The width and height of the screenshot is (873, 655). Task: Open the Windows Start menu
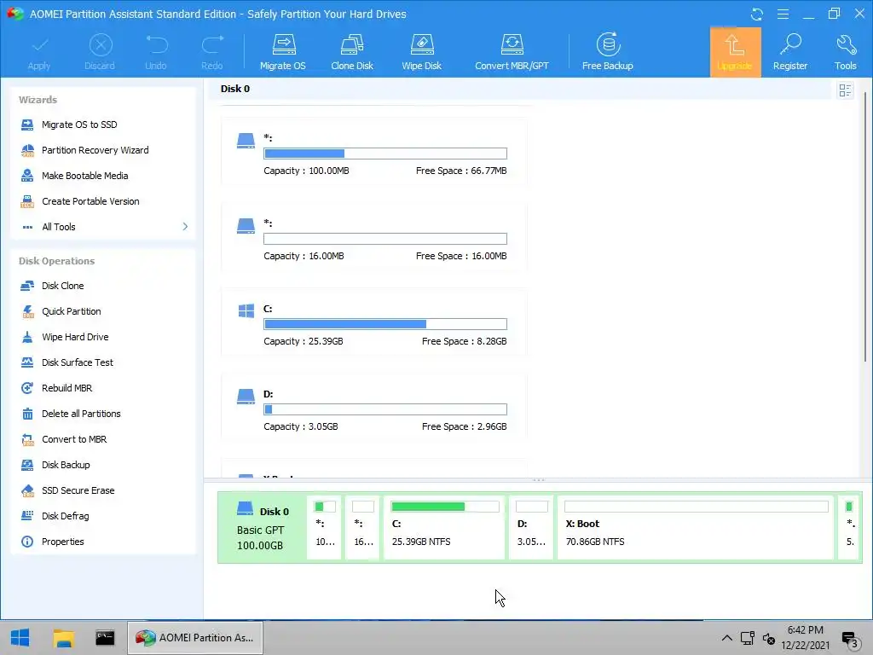[x=20, y=638]
